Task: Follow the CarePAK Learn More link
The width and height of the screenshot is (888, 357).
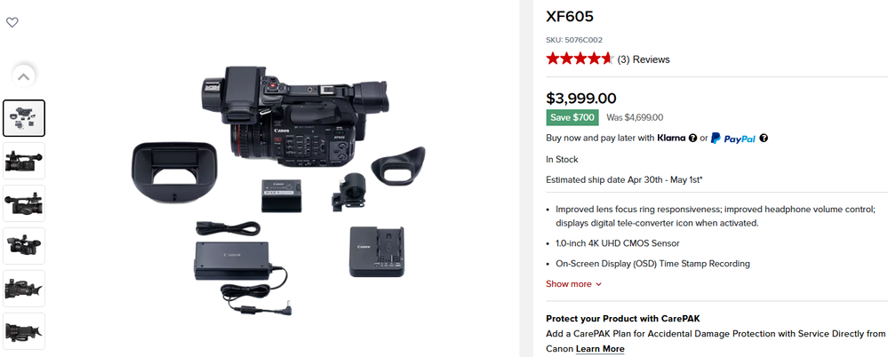Action: pyautogui.click(x=600, y=348)
